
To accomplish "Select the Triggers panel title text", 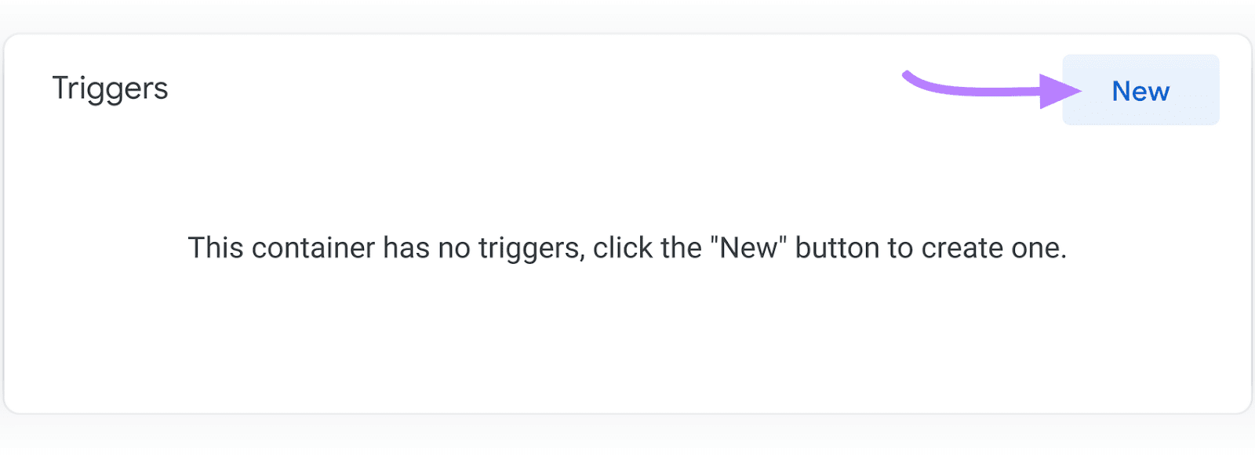I will pyautogui.click(x=109, y=88).
